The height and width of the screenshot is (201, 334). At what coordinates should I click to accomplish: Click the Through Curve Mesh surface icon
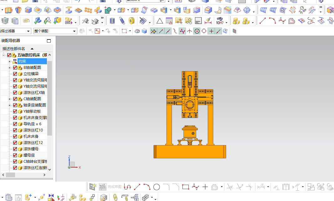click(x=273, y=10)
